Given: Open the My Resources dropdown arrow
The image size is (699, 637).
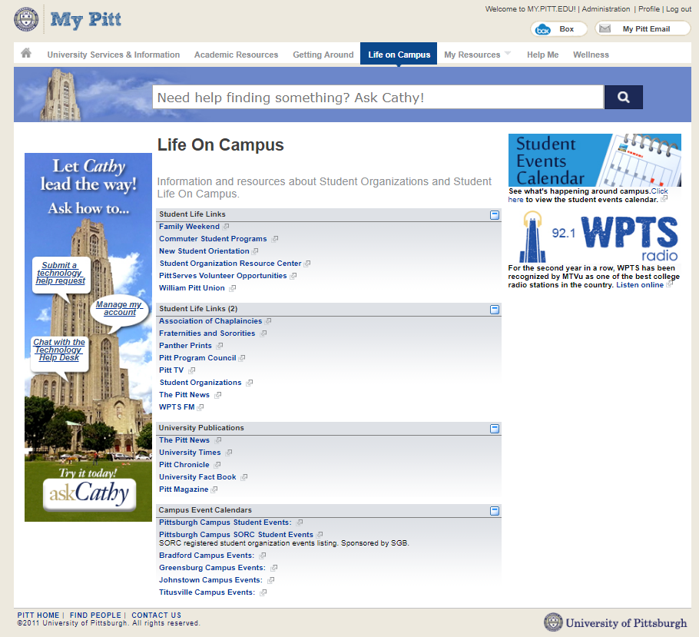Looking at the screenshot, I should click(x=507, y=54).
